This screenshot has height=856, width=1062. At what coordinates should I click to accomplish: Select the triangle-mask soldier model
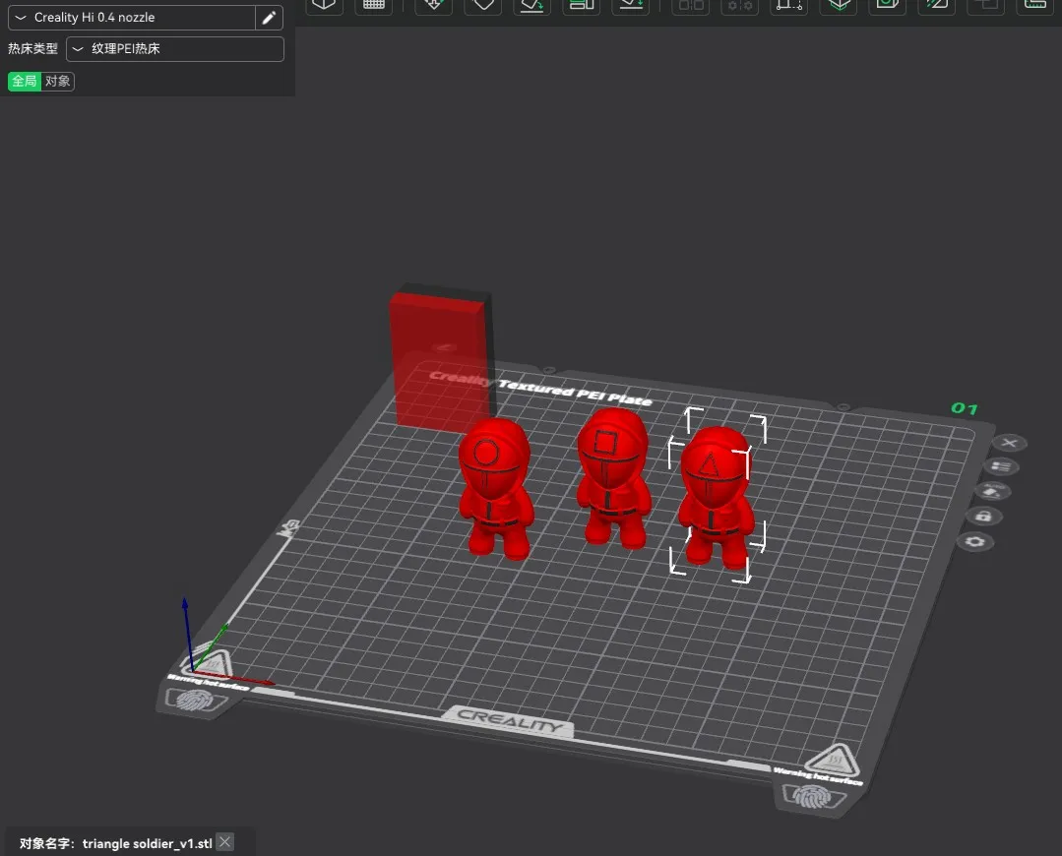point(716,497)
